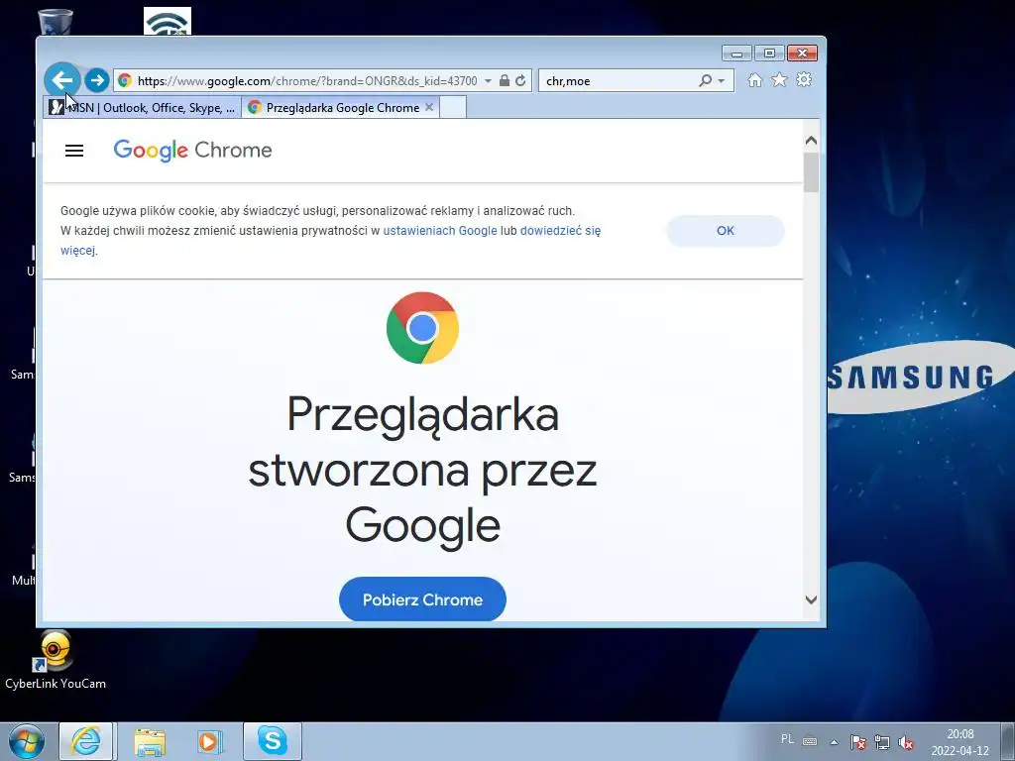Open the address bar autocomplete dropdown

[488, 81]
